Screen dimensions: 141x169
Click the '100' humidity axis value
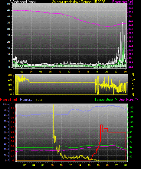(5, 104)
